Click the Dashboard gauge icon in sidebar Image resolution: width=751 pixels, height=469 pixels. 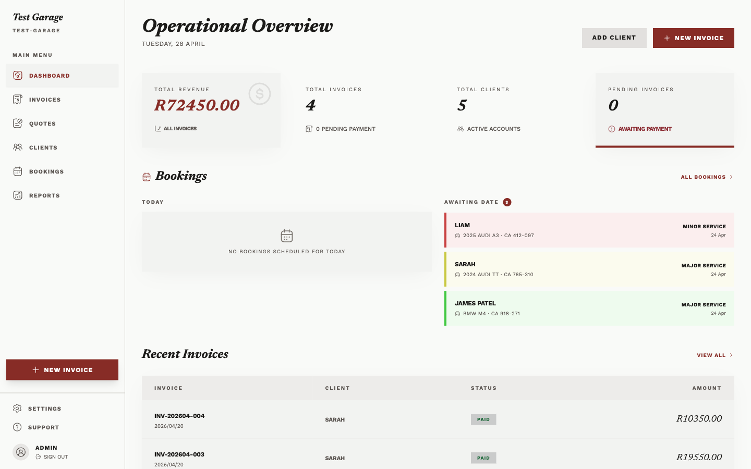click(x=18, y=76)
